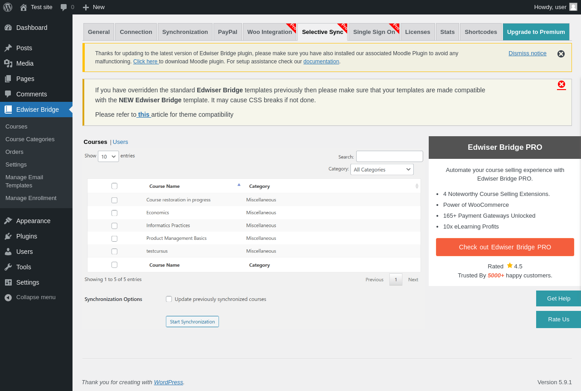This screenshot has width=581, height=391.
Task: Go to page 1 in pagination
Action: 396,280
